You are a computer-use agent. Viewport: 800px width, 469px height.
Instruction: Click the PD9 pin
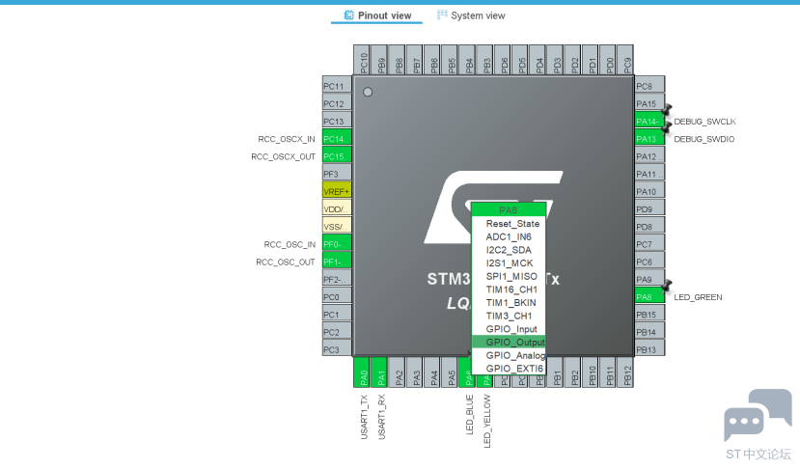(650, 208)
